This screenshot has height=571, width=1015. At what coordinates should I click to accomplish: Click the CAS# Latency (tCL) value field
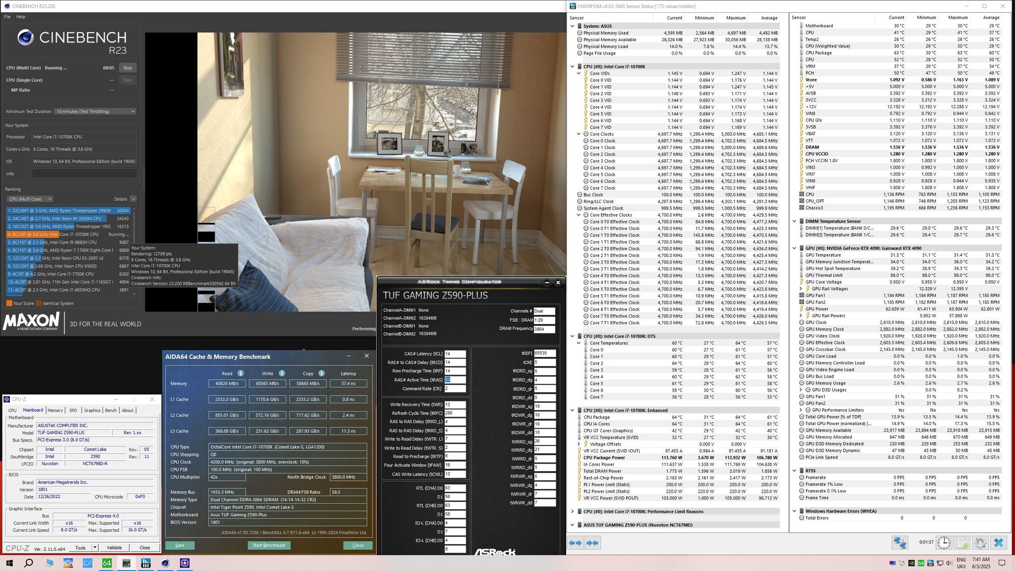pos(455,354)
